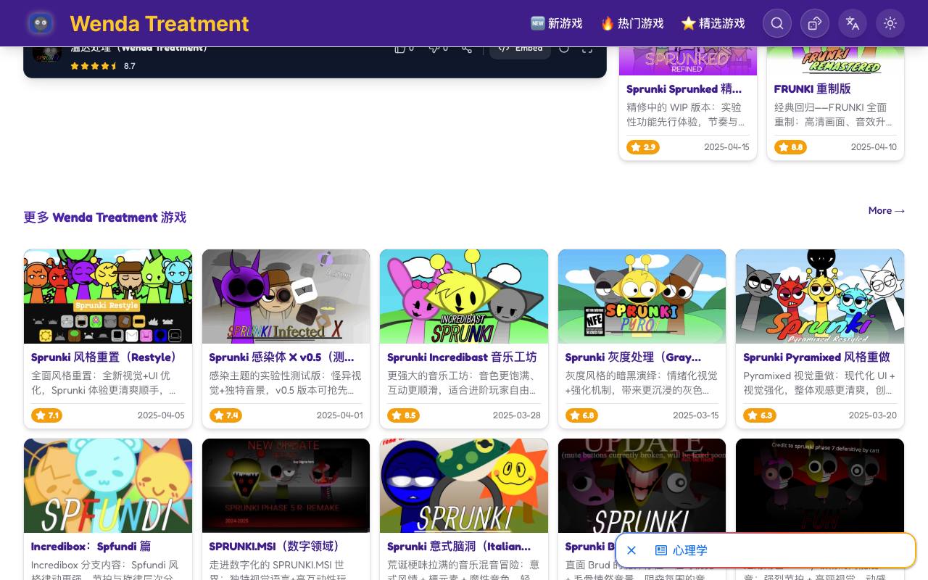Open the Sprunked Refined thumbnail image
Screen dimensions: 928x580
688,61
